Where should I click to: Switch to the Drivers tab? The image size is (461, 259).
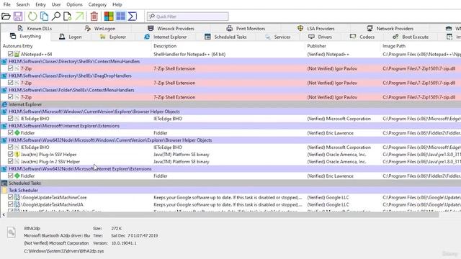tap(320, 37)
